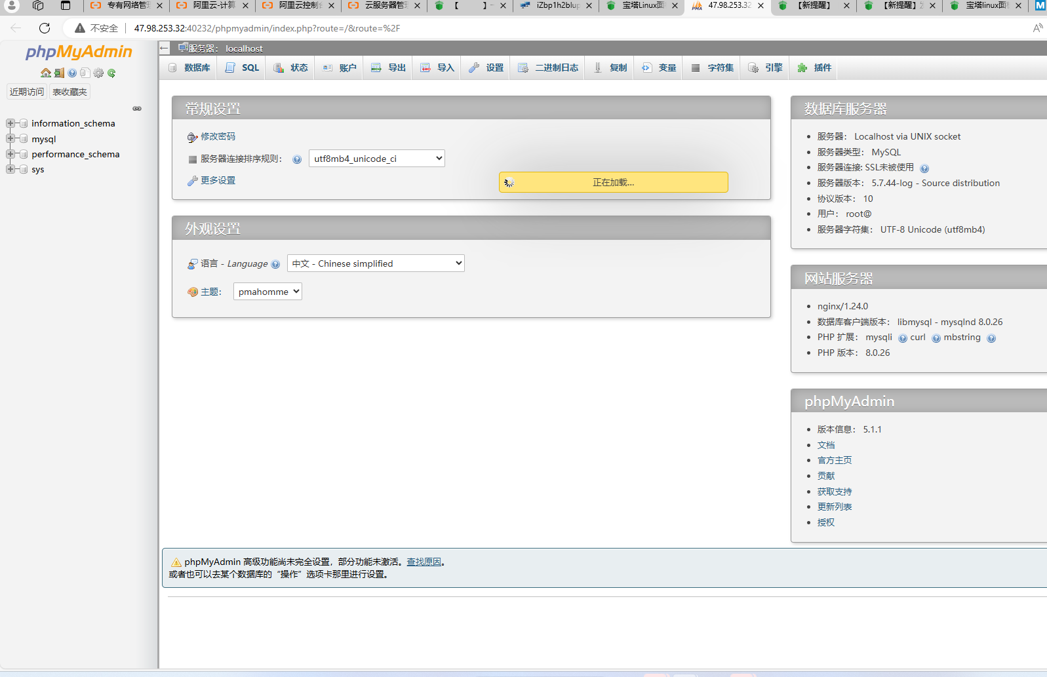Open help icon after mysqli extension
This screenshot has height=677, width=1047.
(x=903, y=338)
